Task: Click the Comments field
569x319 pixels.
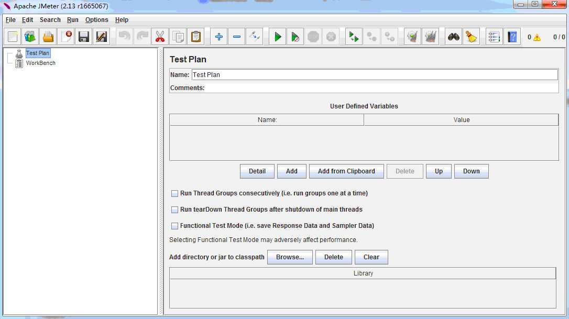Action: tap(382, 88)
